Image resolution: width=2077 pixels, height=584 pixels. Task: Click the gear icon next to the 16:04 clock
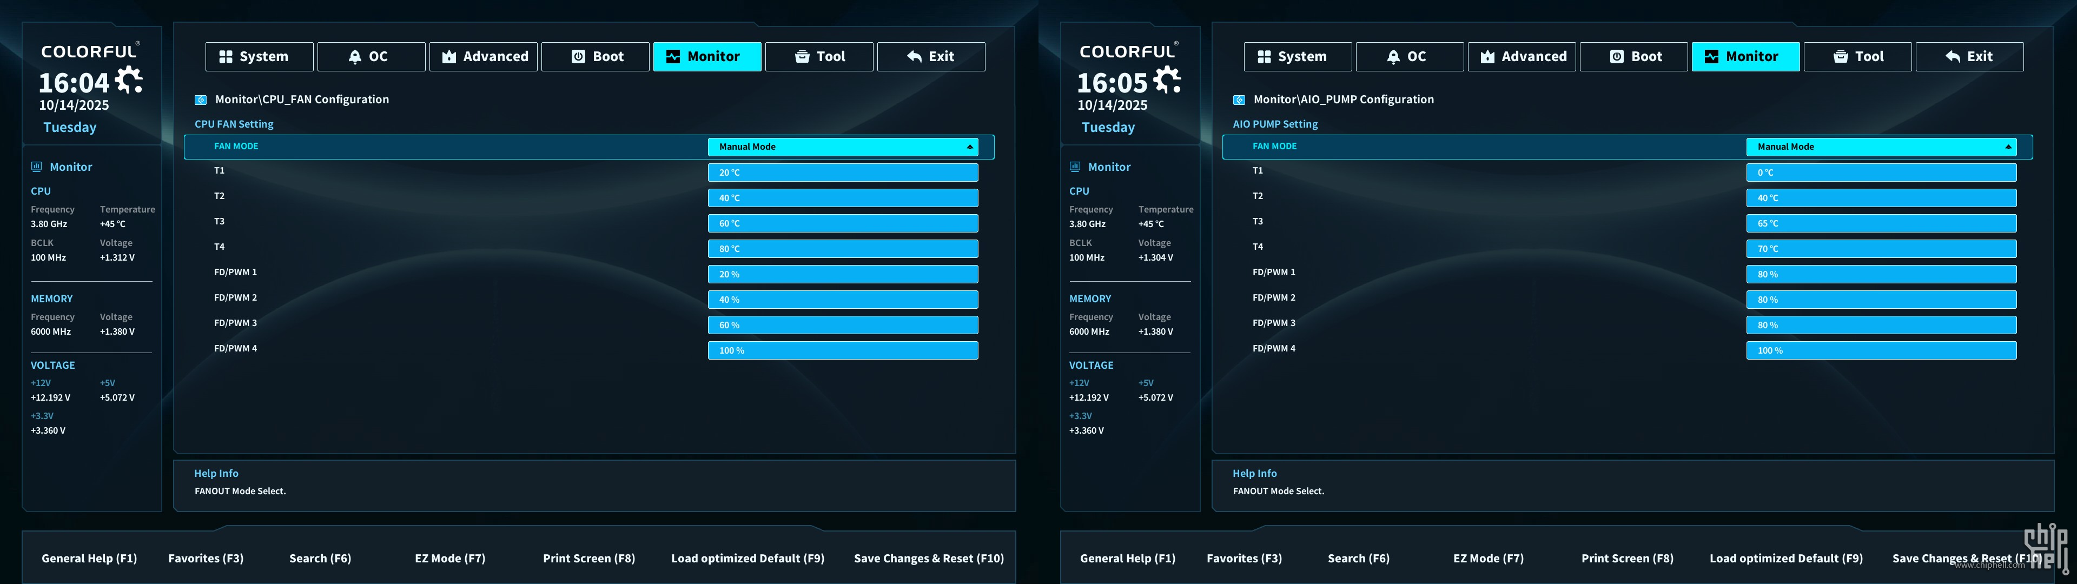[129, 80]
